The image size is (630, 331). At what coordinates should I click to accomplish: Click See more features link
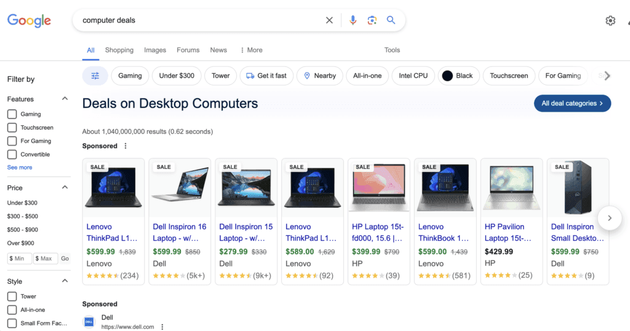pos(20,168)
